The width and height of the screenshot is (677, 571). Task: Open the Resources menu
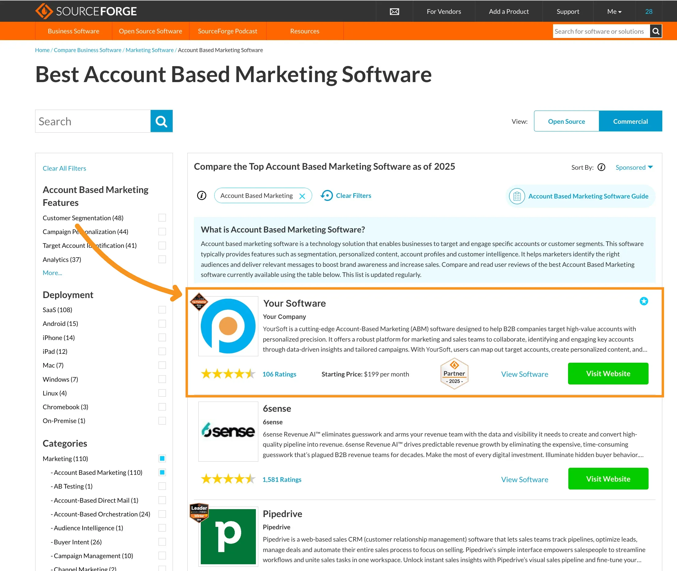(x=305, y=31)
